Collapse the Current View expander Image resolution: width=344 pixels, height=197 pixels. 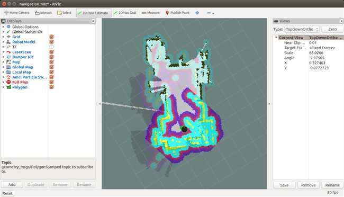[276, 38]
